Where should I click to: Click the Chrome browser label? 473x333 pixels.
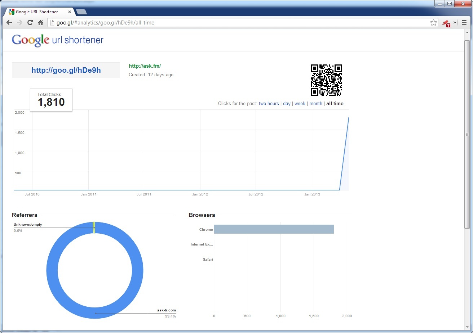point(206,230)
